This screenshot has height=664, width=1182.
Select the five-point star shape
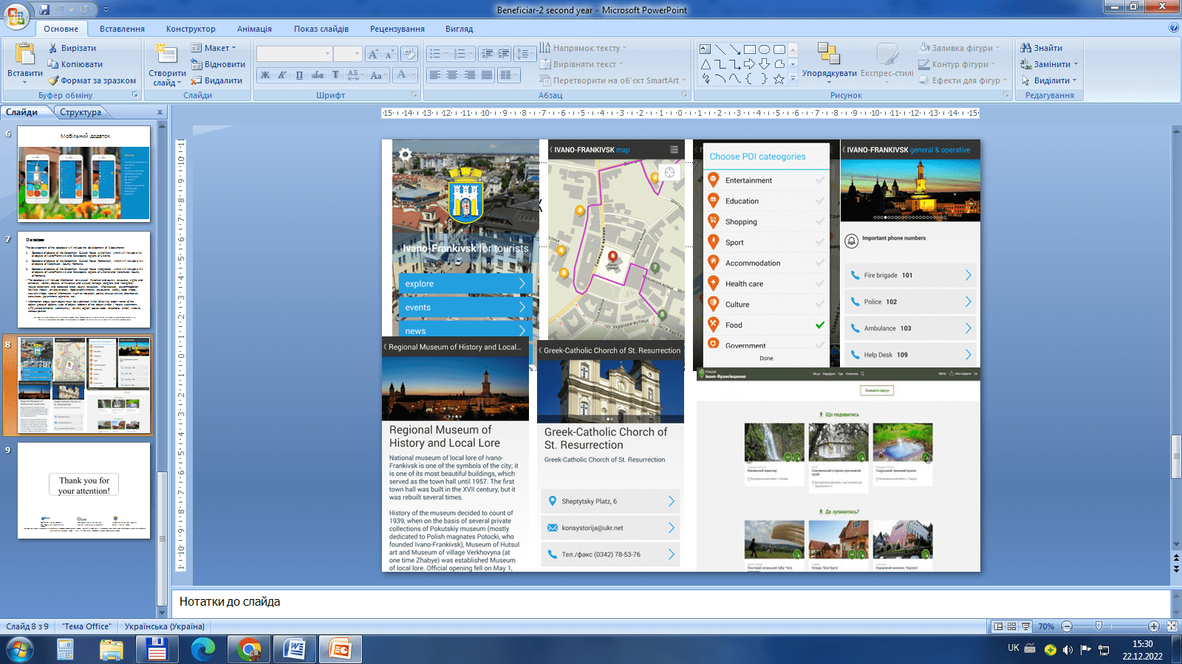[x=779, y=79]
